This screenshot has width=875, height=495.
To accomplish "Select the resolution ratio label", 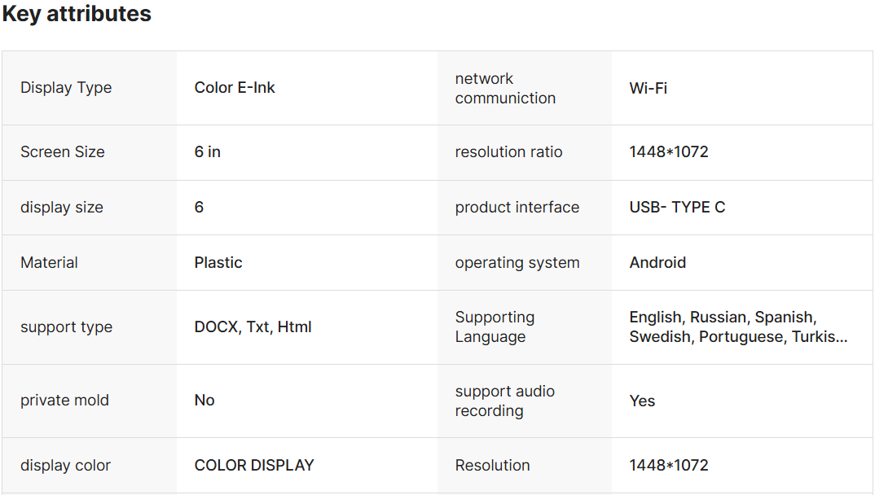I will click(x=508, y=151).
